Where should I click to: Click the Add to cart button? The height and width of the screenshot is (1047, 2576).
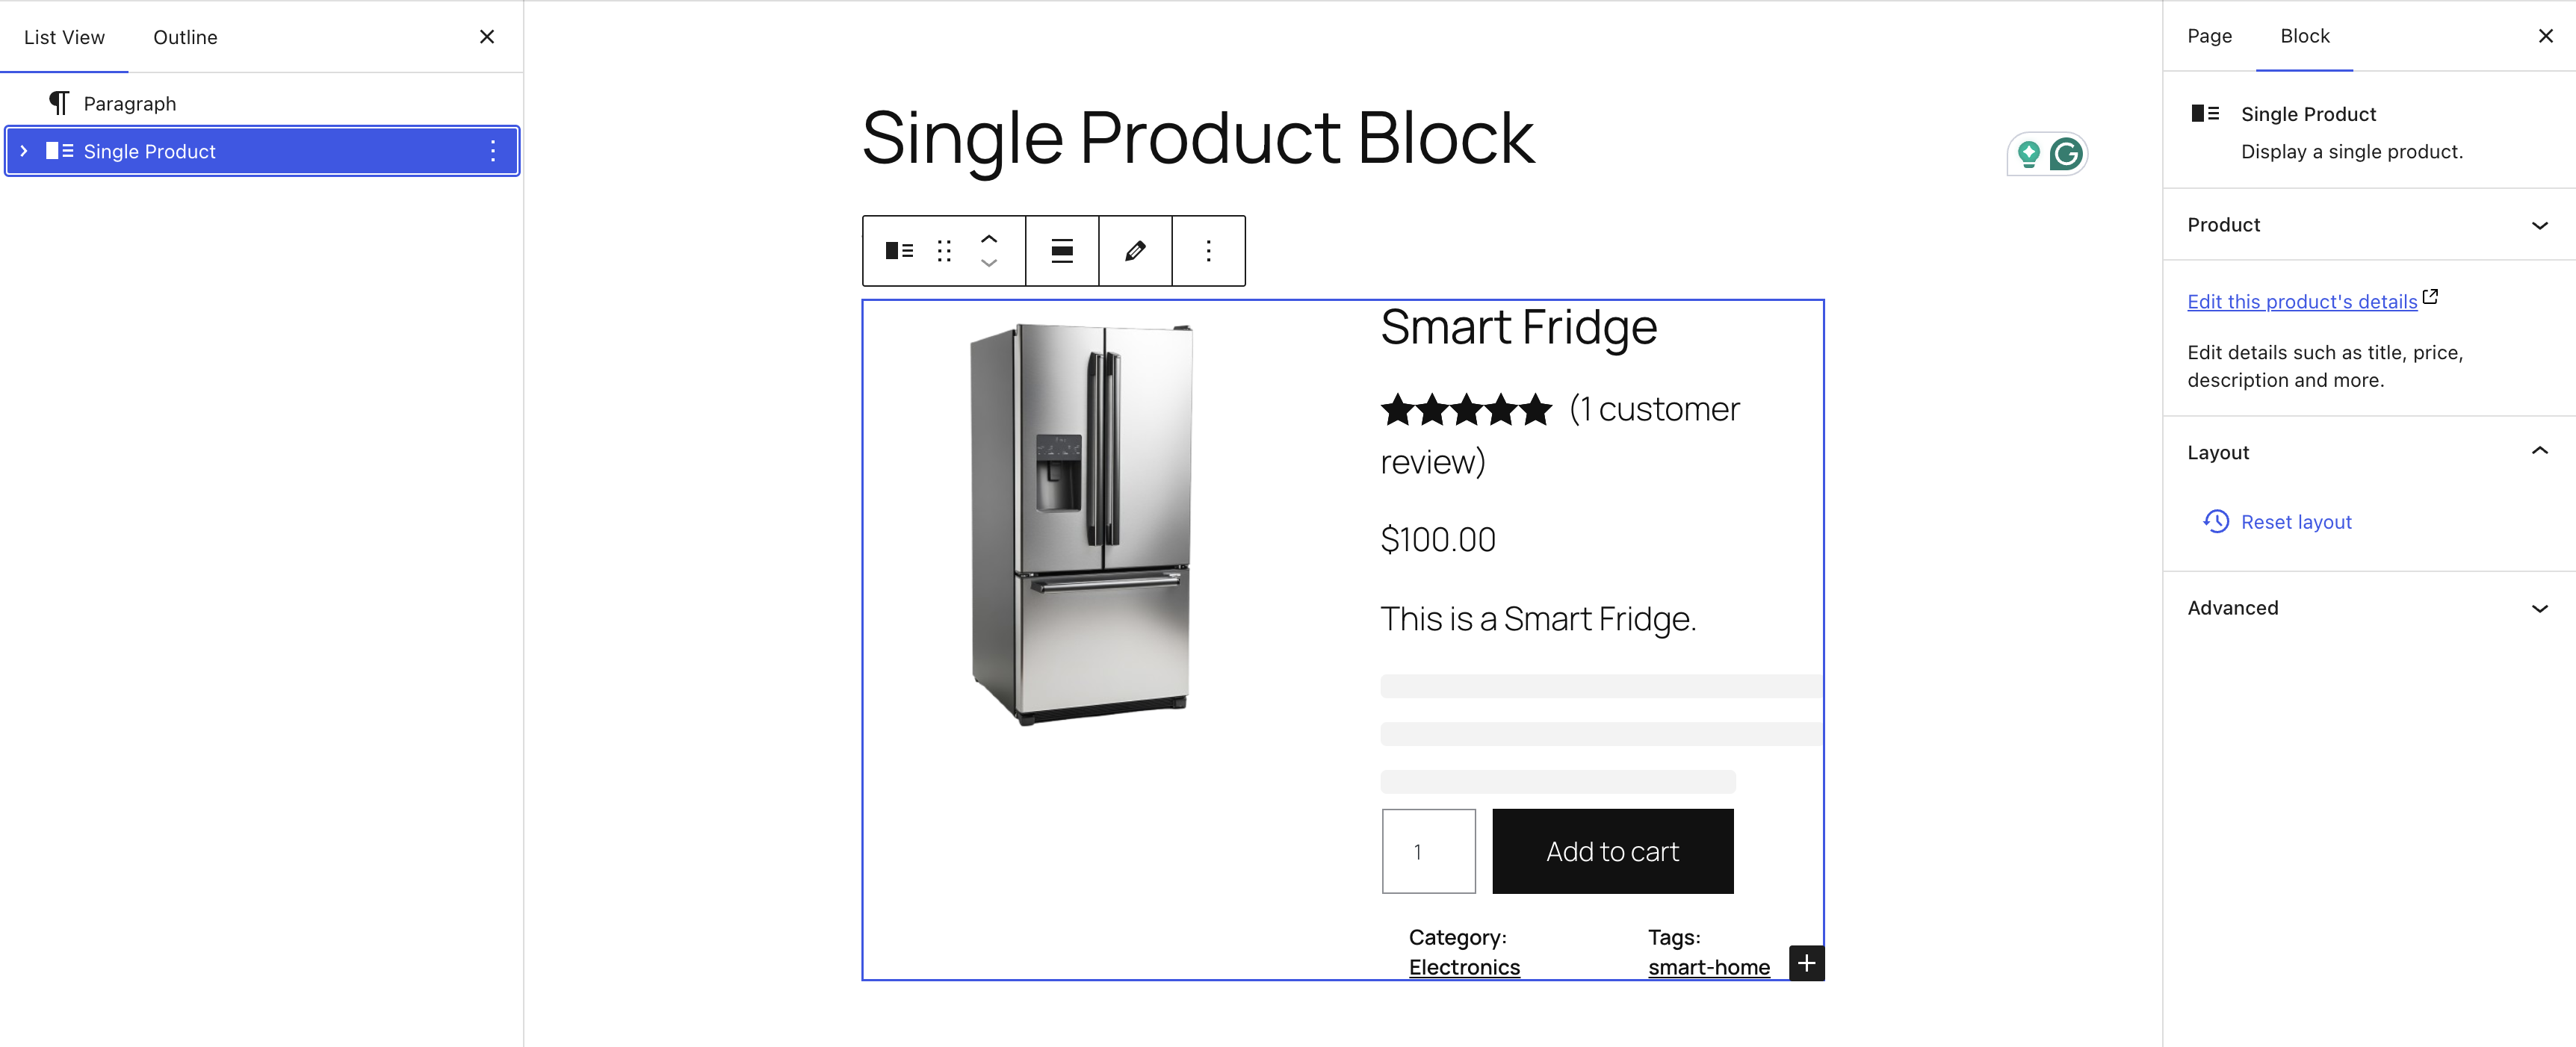(1612, 851)
